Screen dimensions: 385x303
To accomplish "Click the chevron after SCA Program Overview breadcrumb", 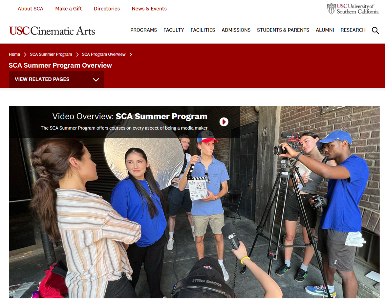I will [x=131, y=54].
